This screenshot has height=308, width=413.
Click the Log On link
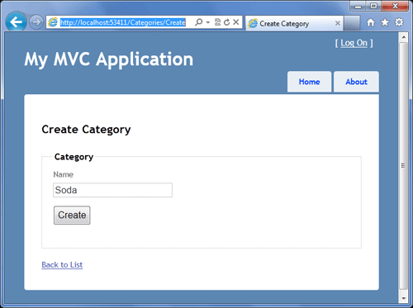tap(354, 43)
